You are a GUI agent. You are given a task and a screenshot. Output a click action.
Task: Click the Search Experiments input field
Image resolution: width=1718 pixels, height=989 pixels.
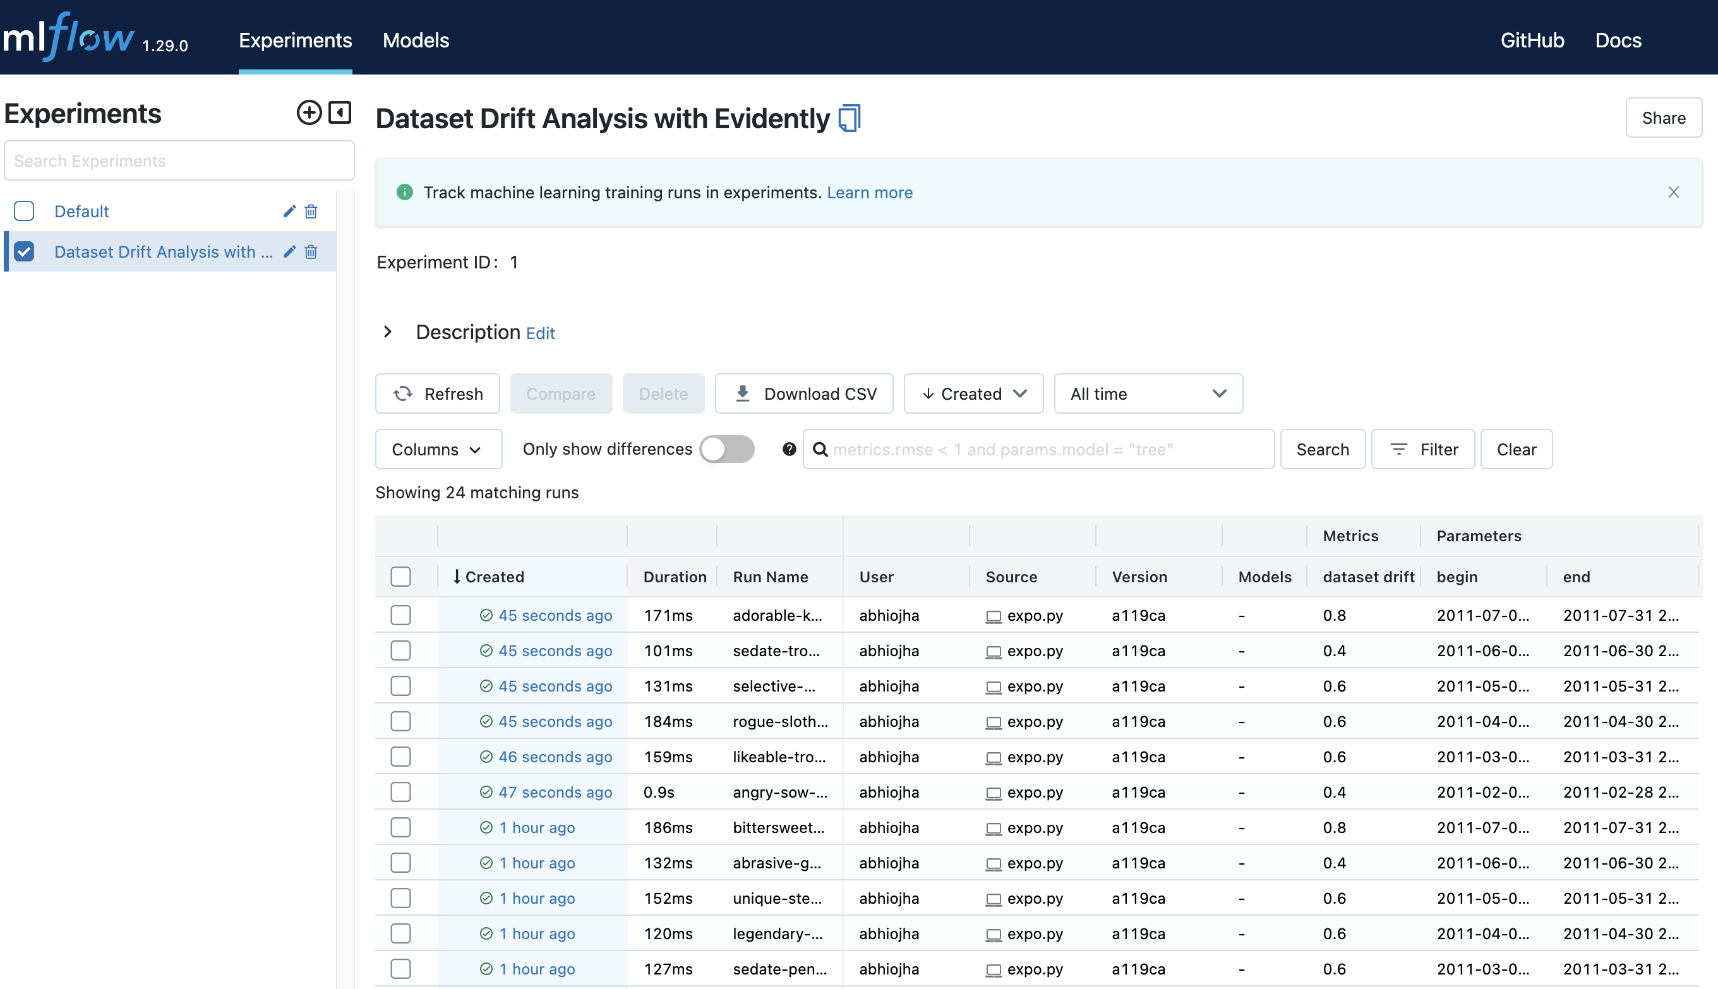[179, 161]
